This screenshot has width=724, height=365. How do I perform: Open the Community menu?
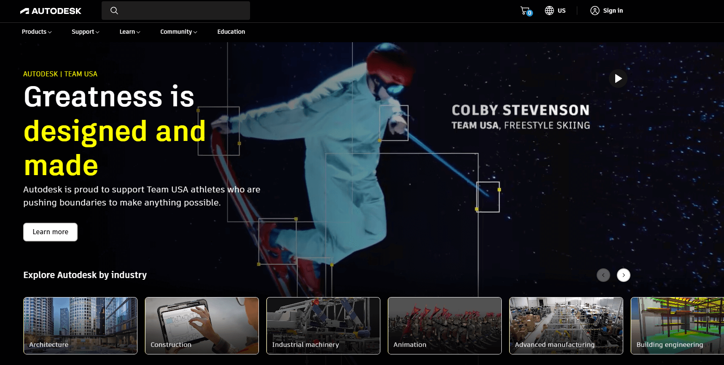(x=178, y=32)
